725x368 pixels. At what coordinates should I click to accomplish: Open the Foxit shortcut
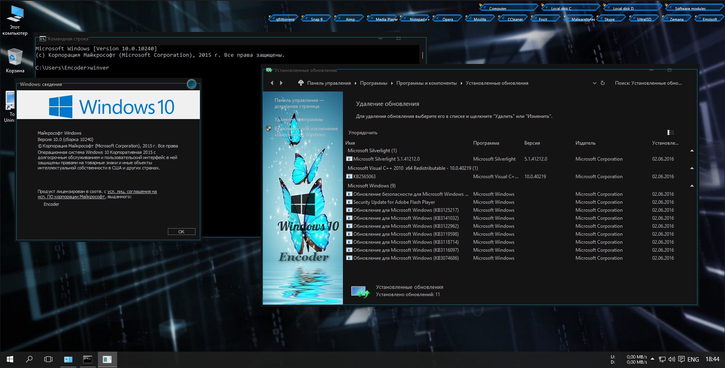point(546,19)
